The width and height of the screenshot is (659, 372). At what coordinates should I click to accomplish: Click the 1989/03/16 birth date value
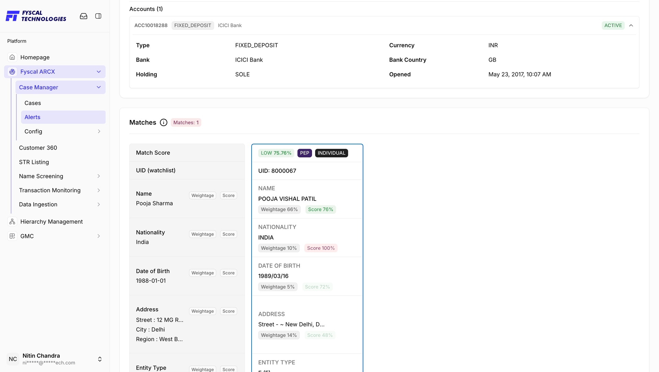273,276
